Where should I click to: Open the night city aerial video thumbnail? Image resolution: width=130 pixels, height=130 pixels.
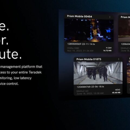tap(89, 30)
